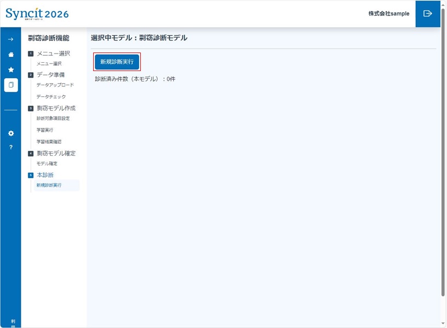Open メニュー選択 sub-item in sidebar

tap(49, 63)
